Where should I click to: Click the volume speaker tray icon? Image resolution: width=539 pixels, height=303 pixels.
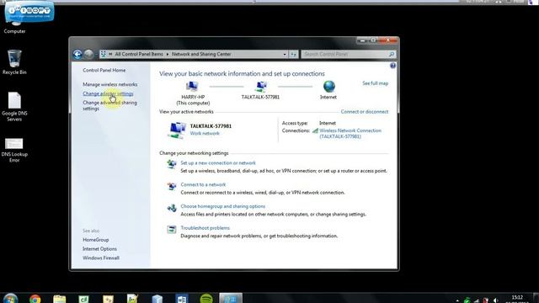(495, 300)
